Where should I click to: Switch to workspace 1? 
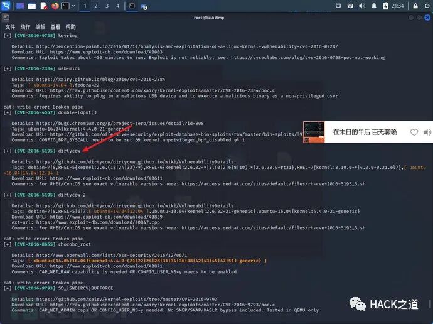coord(85,6)
